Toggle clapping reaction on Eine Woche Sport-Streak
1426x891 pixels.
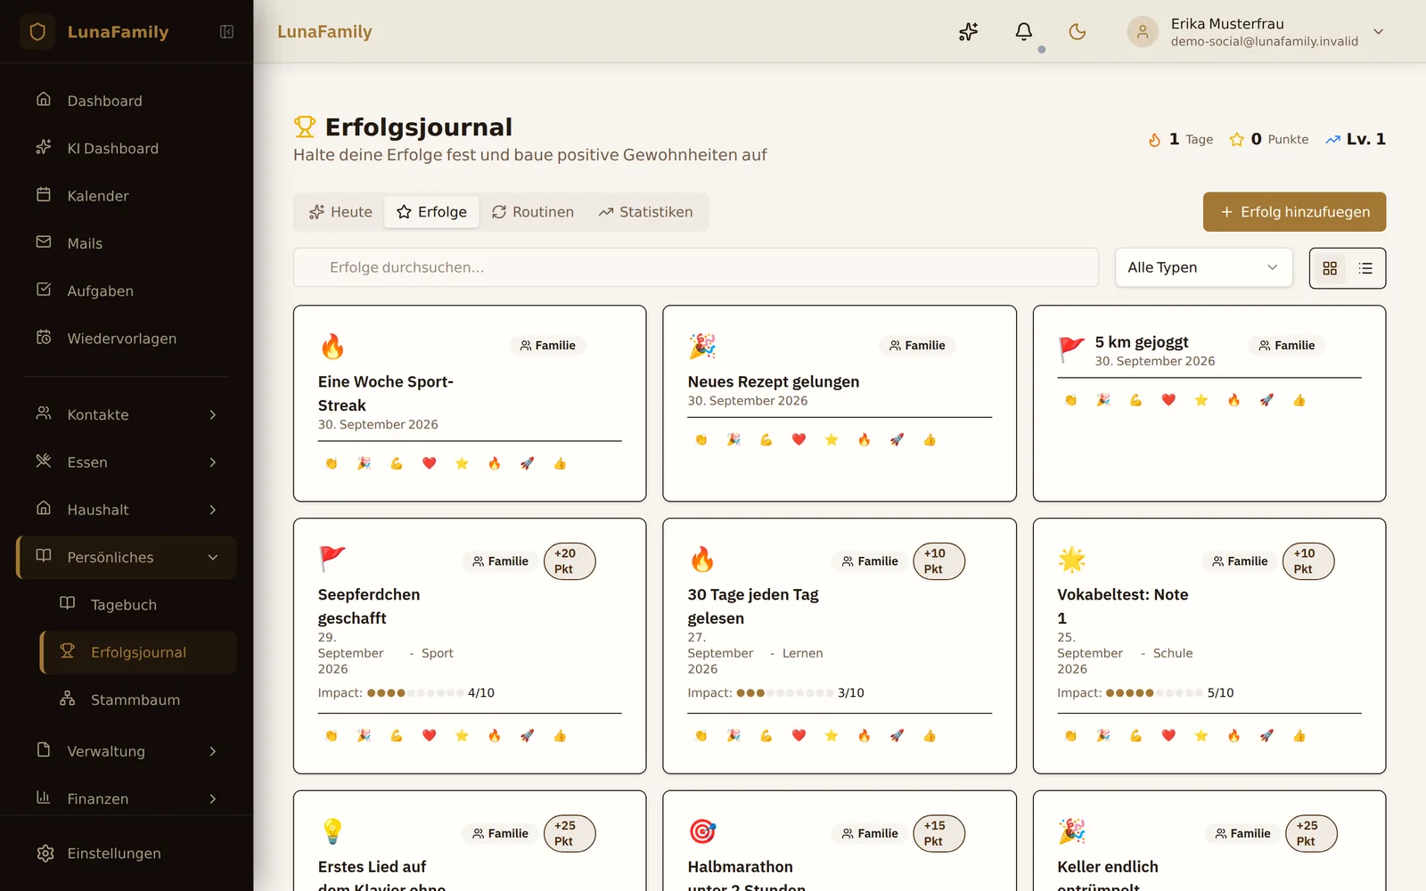(332, 463)
